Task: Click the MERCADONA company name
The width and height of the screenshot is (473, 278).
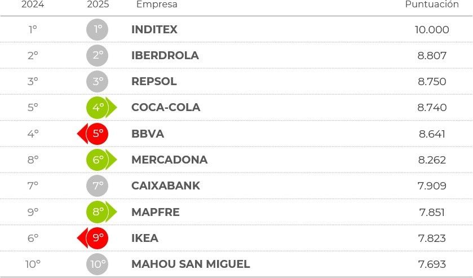Action: click(x=169, y=160)
